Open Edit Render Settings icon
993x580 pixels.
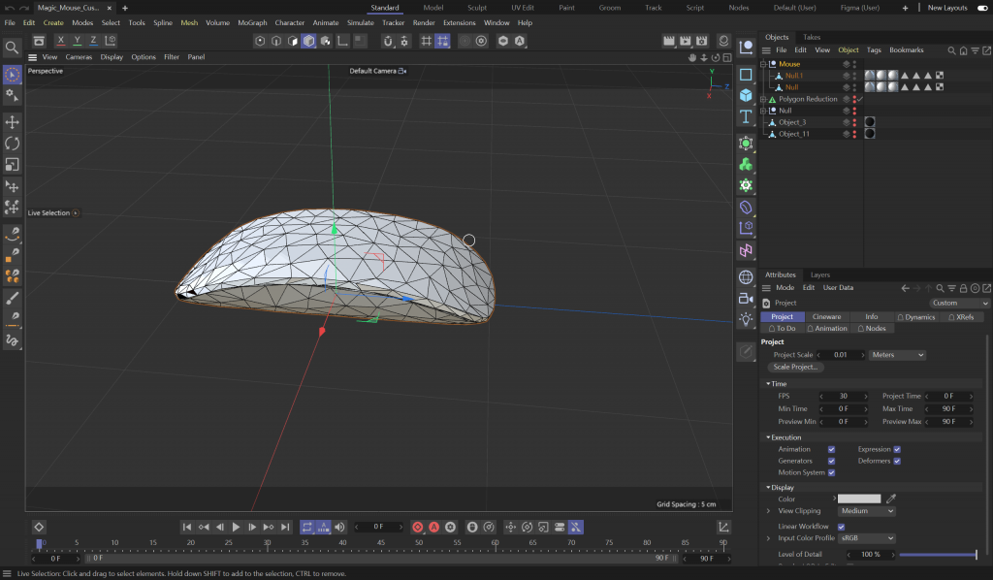pyautogui.click(x=702, y=41)
